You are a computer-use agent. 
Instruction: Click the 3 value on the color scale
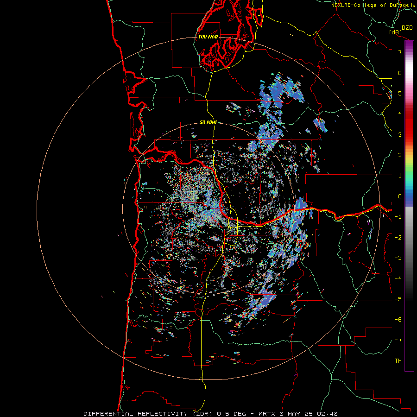400,134
